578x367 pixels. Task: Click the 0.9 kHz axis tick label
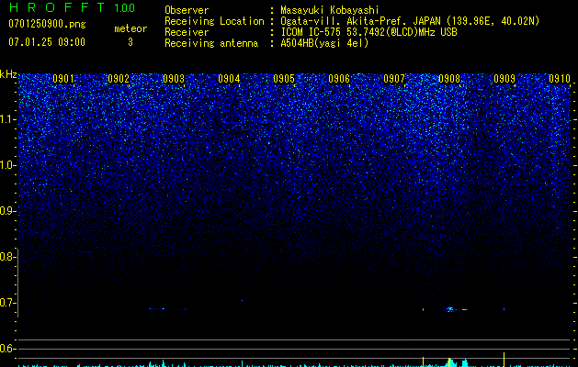(7, 211)
